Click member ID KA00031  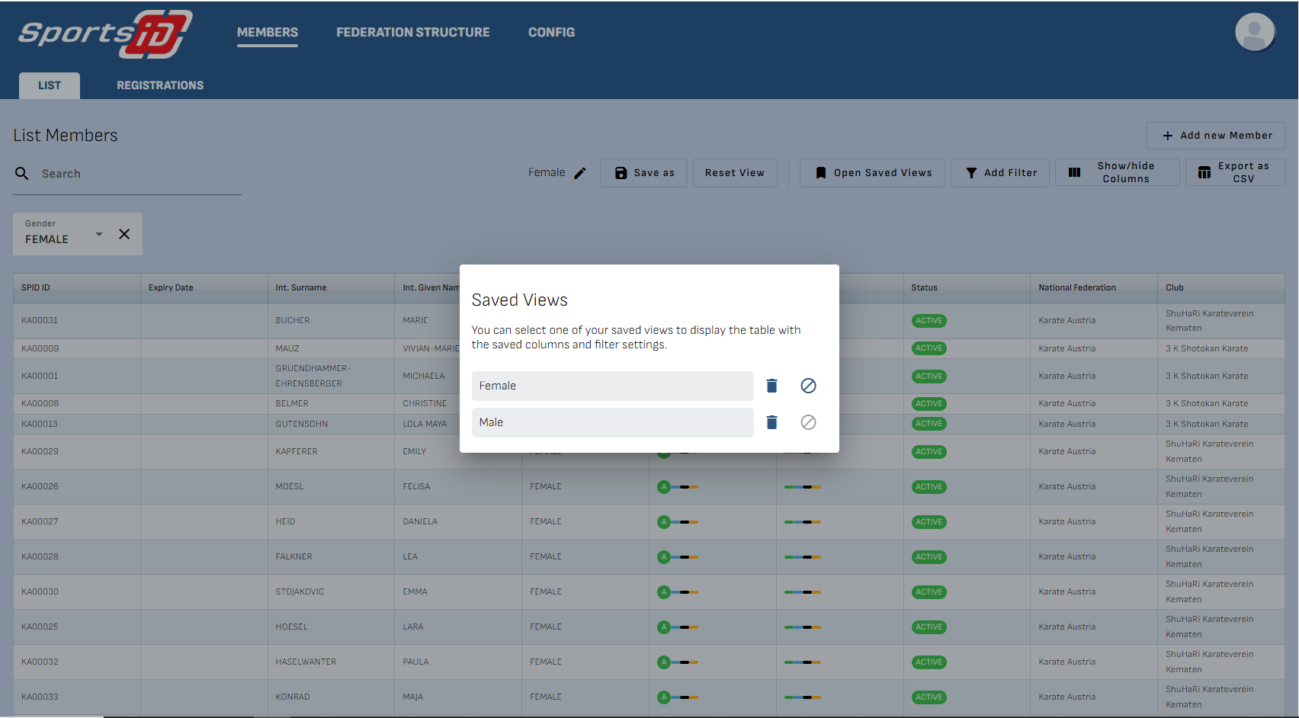[40, 320]
